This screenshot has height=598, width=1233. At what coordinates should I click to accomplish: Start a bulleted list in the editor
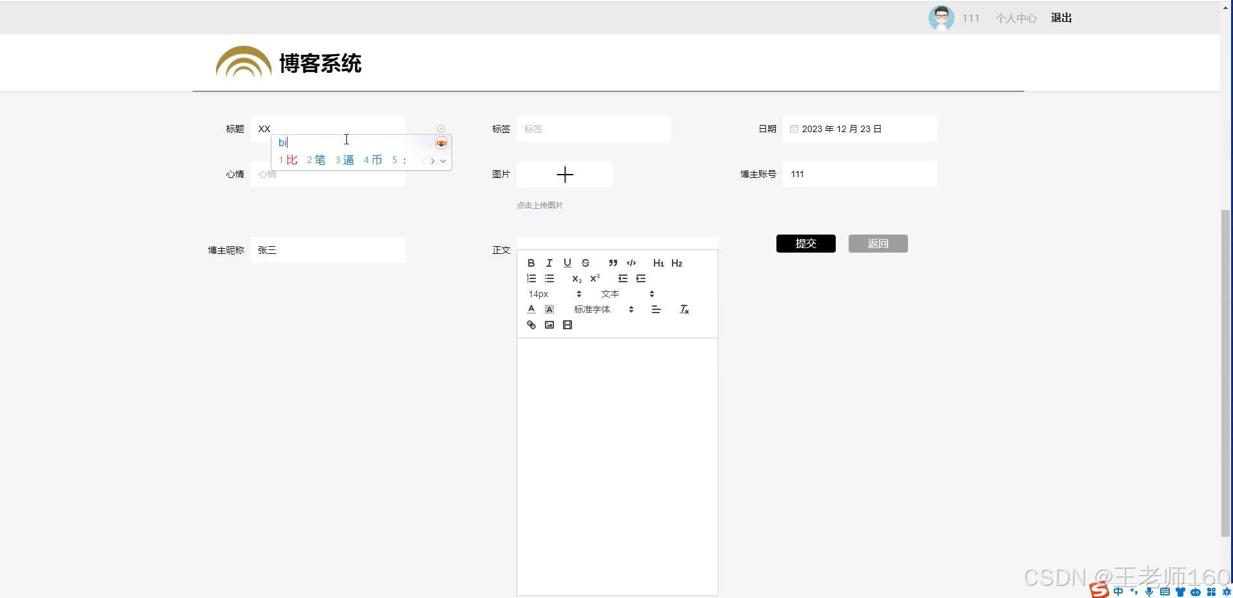pos(549,278)
